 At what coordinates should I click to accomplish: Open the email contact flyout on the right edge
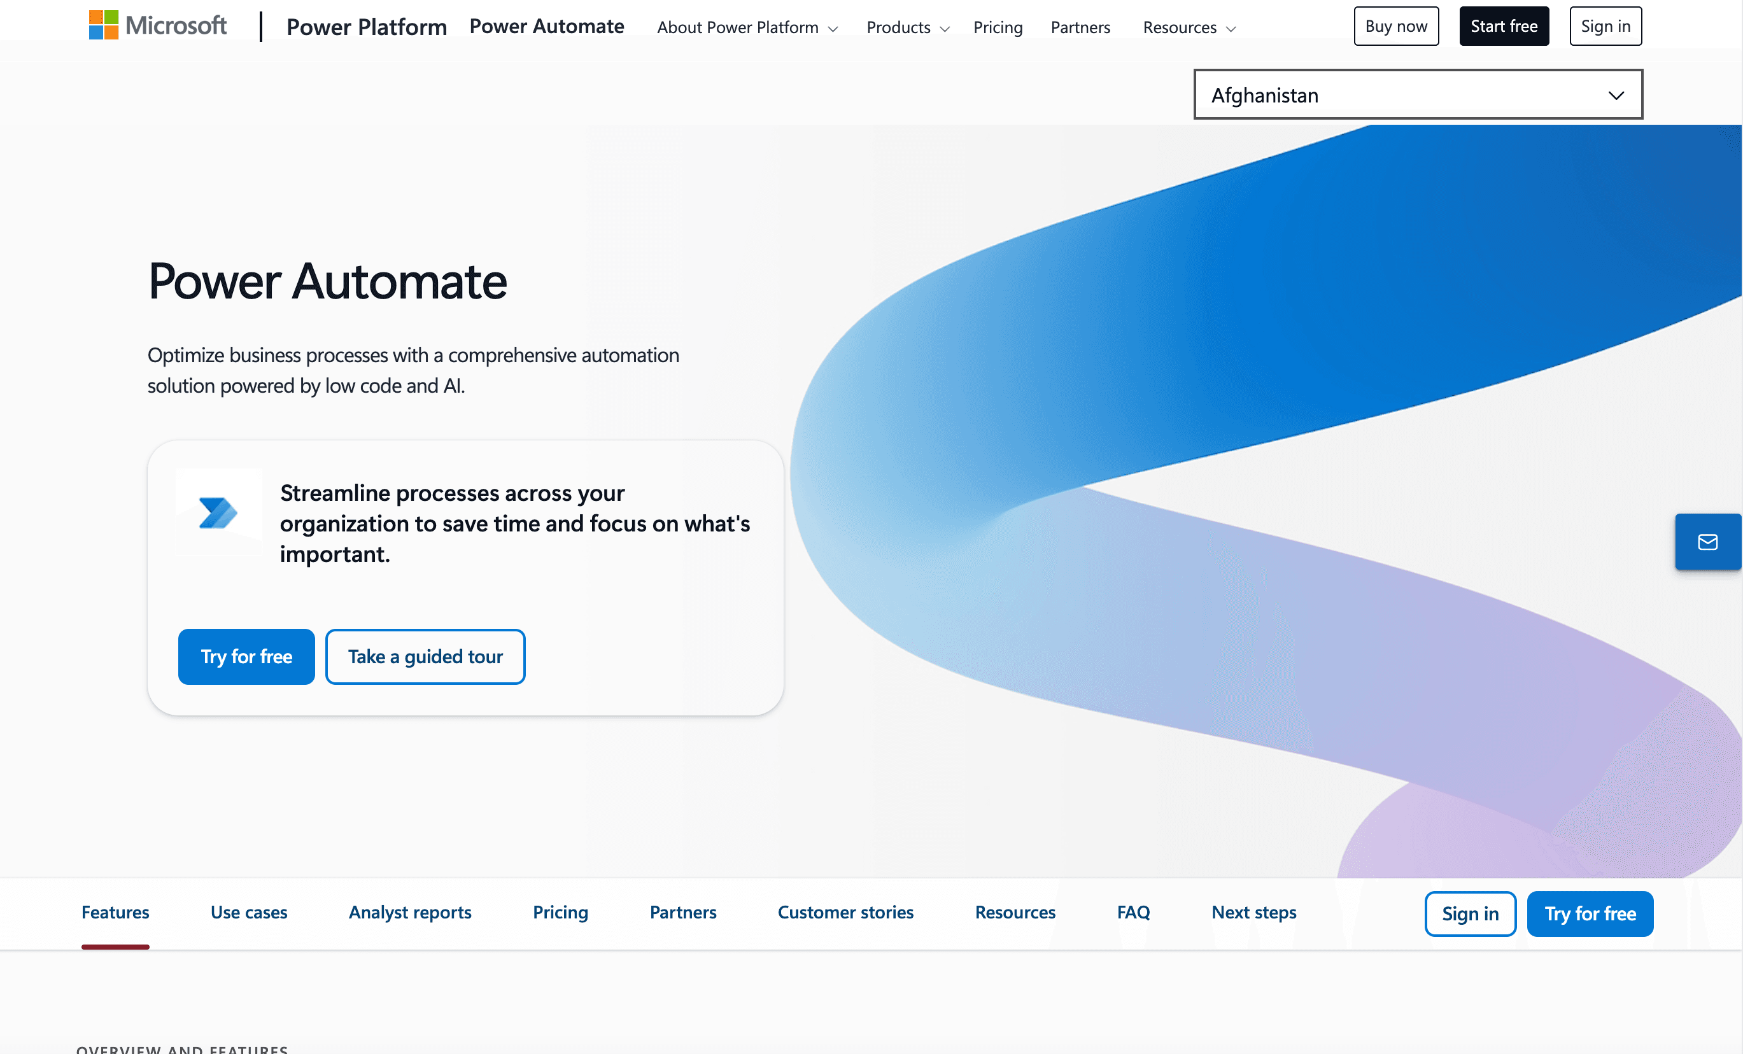pos(1707,542)
